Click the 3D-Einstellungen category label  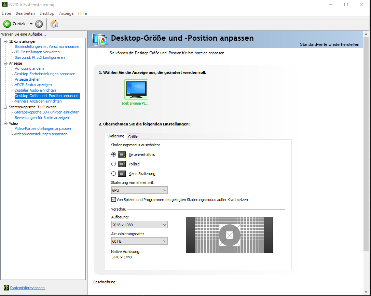pyautogui.click(x=23, y=41)
